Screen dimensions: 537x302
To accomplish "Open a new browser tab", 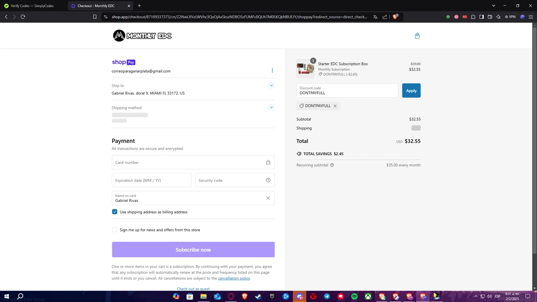I will pos(139,6).
